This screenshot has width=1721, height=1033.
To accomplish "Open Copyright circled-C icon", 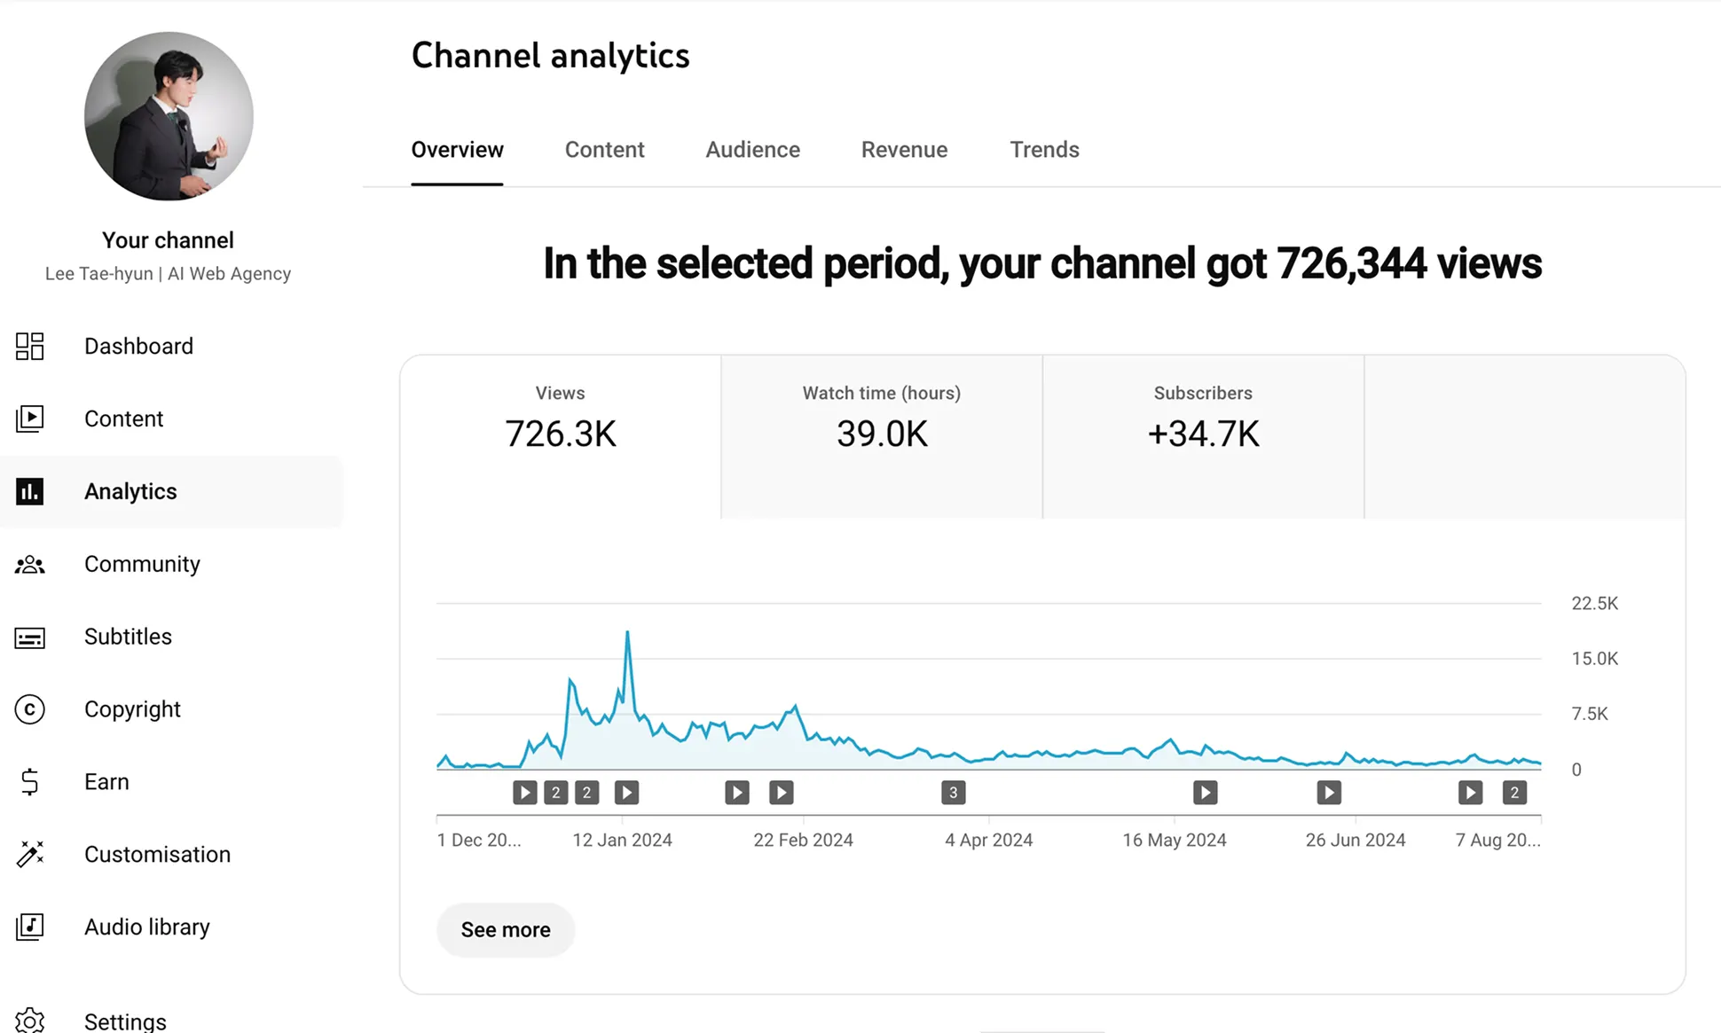I will pos(29,709).
